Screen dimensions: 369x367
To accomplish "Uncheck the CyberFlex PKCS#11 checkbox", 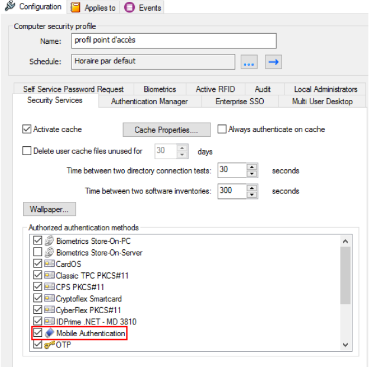I will 38,310.
